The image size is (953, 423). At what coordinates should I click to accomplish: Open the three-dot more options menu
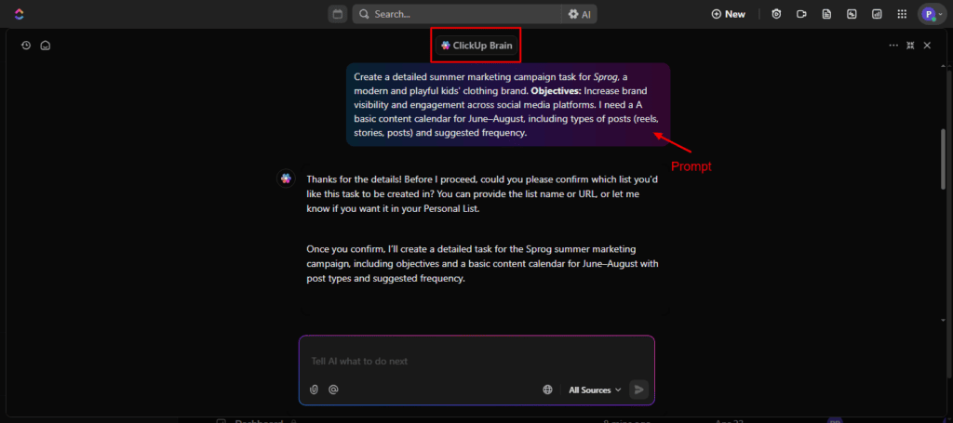click(893, 45)
